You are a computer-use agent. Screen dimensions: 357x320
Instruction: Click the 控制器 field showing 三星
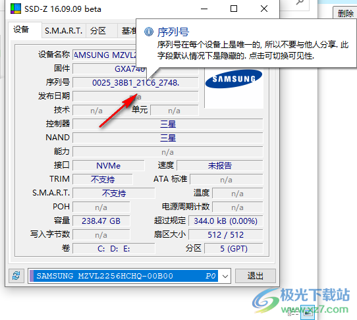tap(168, 124)
